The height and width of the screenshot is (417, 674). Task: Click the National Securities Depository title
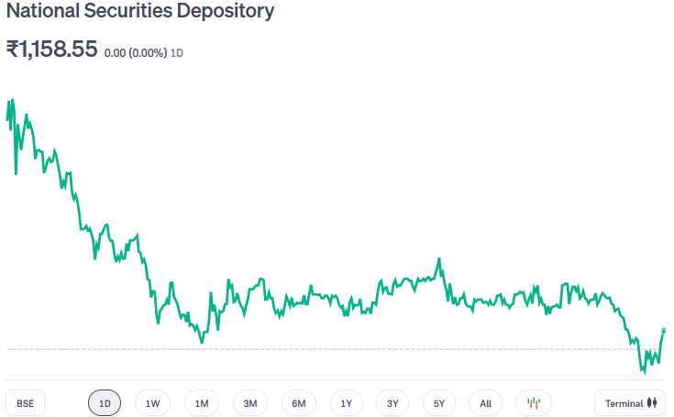(139, 13)
